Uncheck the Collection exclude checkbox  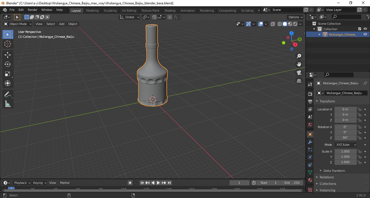click(360, 29)
